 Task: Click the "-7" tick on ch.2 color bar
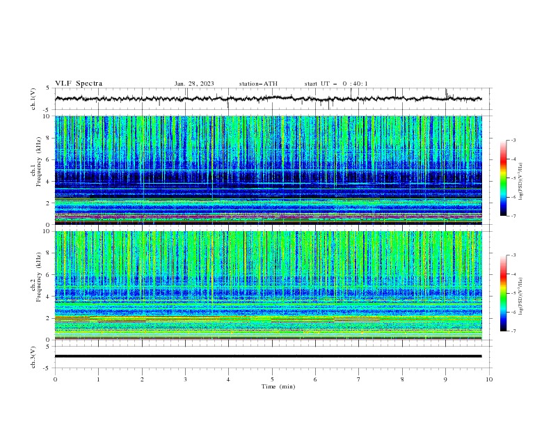[x=513, y=331]
